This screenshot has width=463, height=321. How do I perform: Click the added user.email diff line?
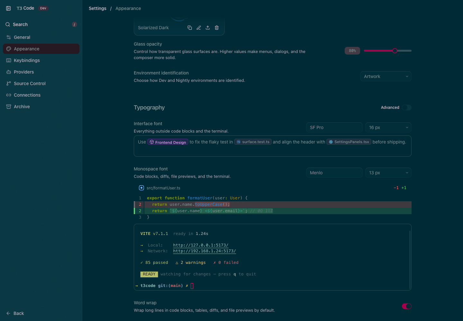point(273,211)
